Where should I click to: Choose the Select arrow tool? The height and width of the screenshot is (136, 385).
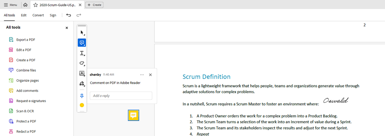point(82,32)
